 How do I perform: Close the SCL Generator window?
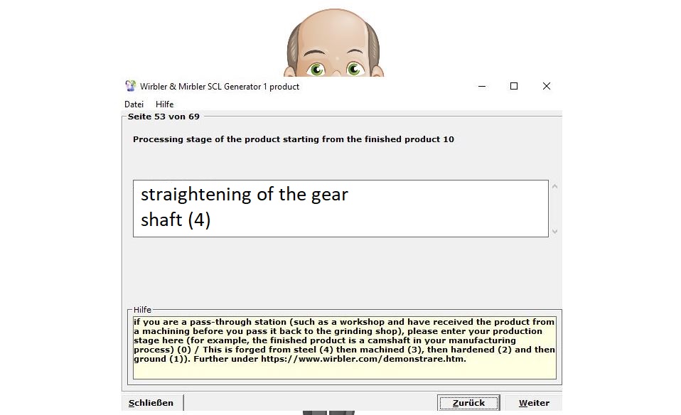click(546, 86)
